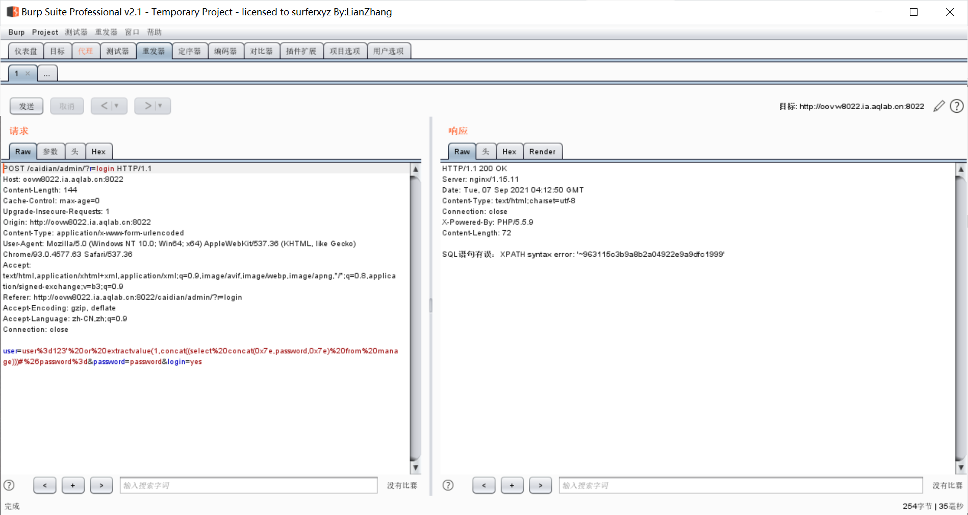Image resolution: width=968 pixels, height=515 pixels.
Task: Click the 取消 (Cancel) button
Action: (x=67, y=106)
